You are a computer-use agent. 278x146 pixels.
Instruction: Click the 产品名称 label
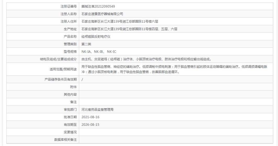[70, 36]
